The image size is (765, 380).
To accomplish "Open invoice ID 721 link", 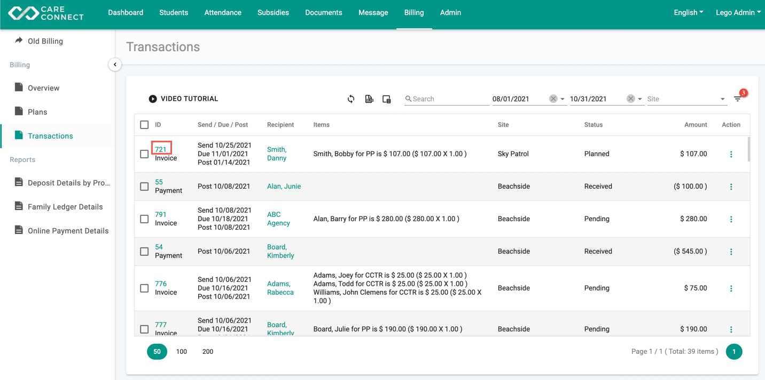I will pyautogui.click(x=161, y=149).
